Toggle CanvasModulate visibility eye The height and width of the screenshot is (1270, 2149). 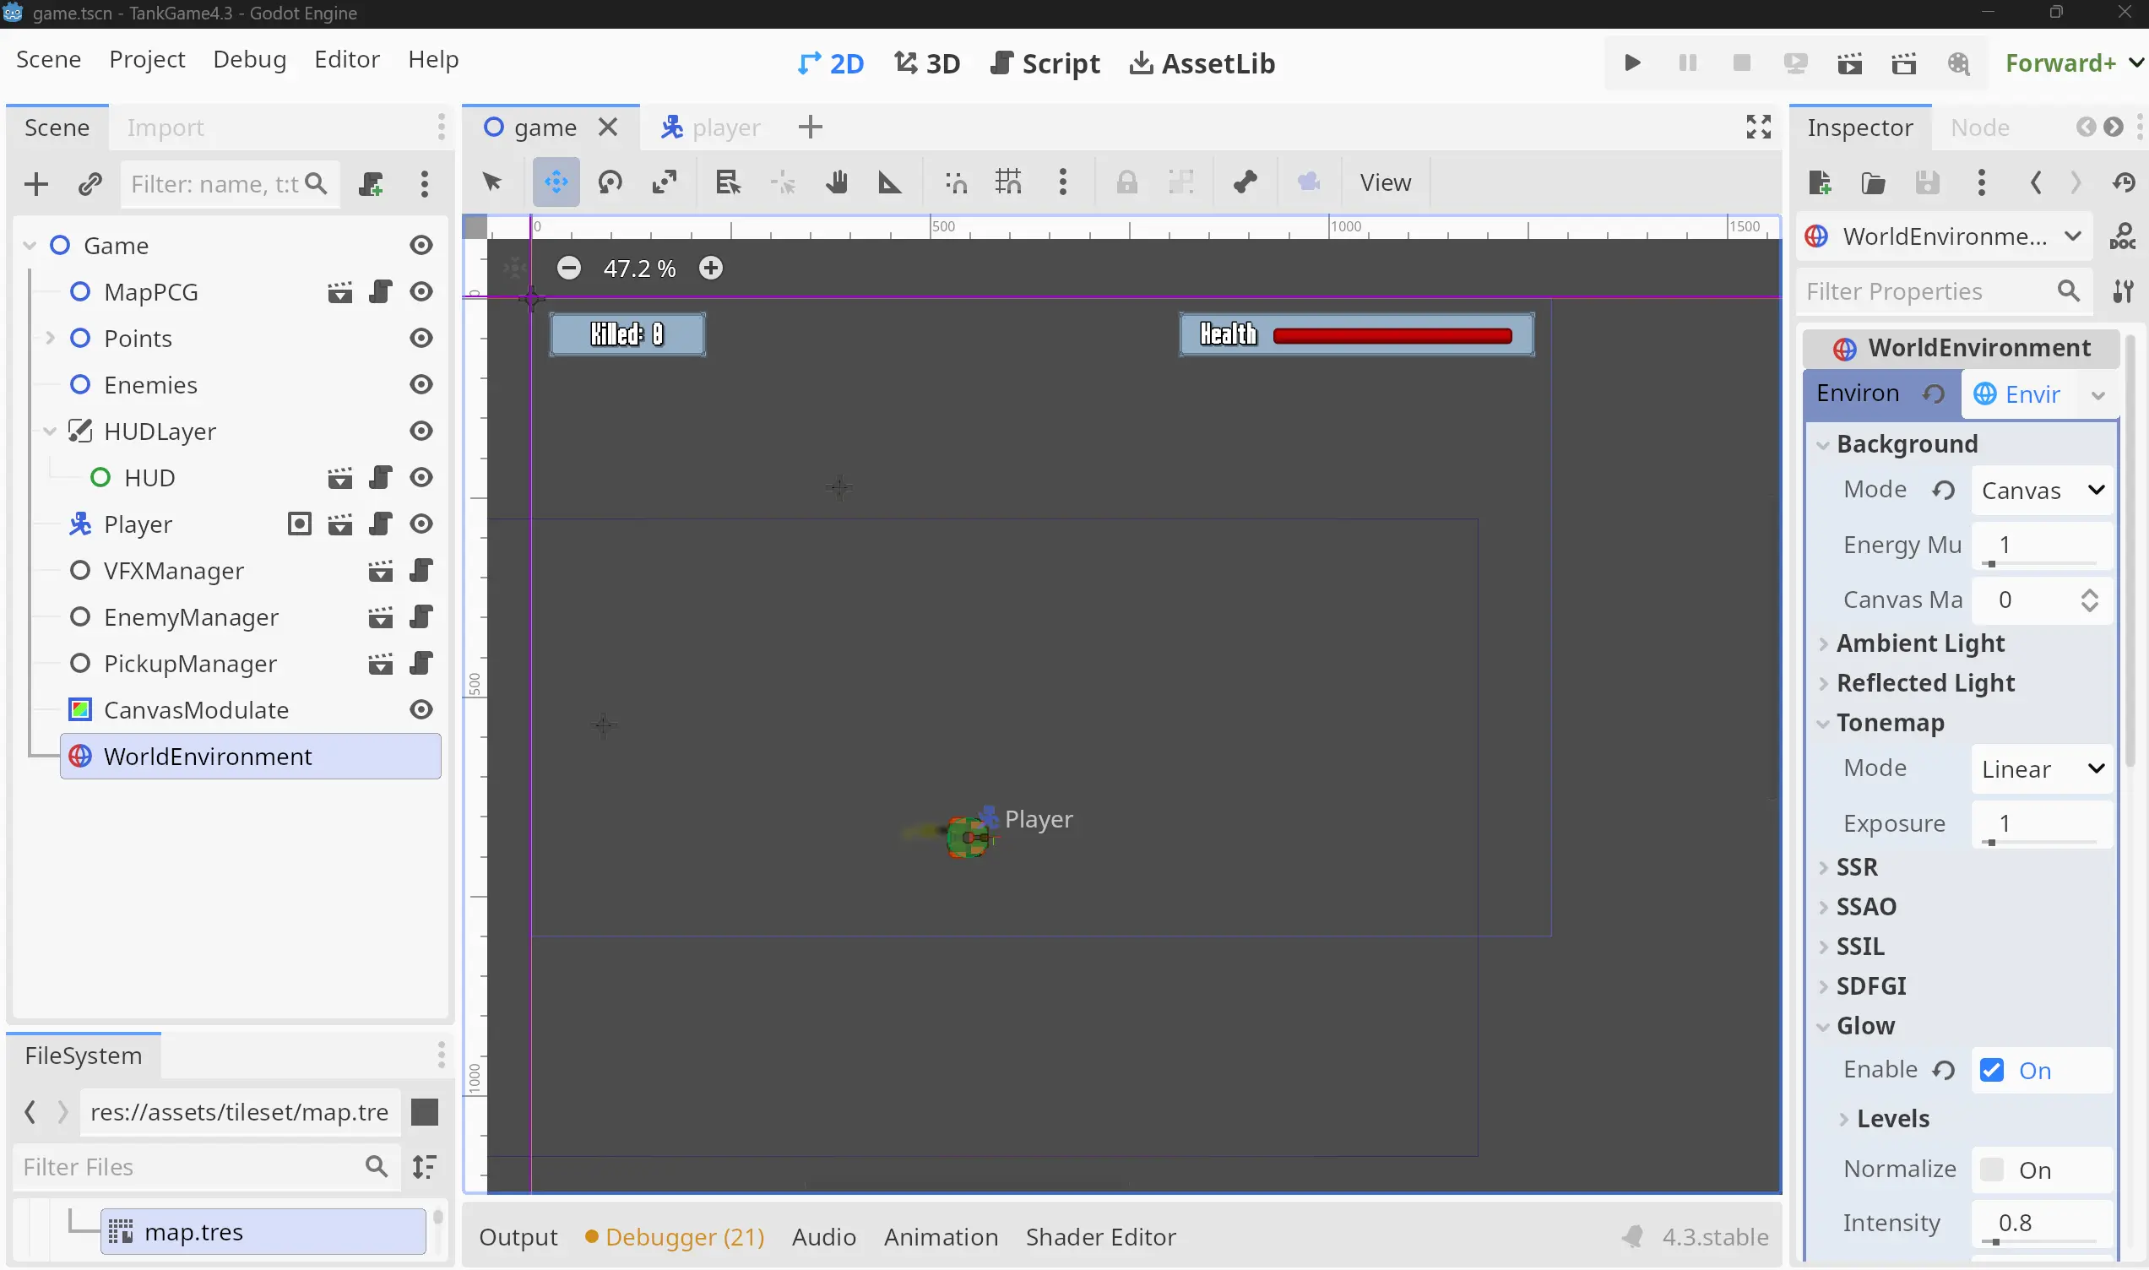point(421,709)
